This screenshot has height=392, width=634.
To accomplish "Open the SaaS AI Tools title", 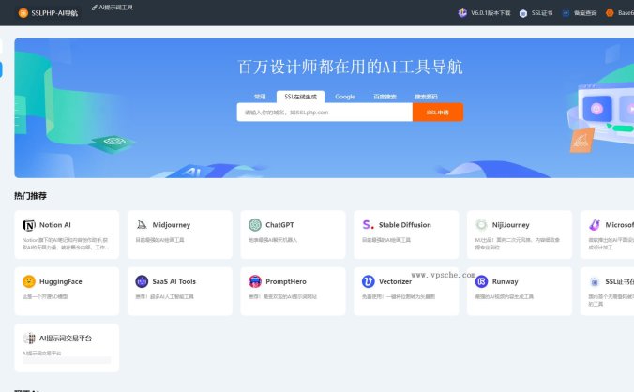I will pos(174,281).
